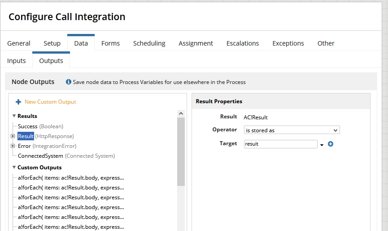Select the ConnectedSystem output row
This screenshot has height=231, width=388.
point(66,156)
